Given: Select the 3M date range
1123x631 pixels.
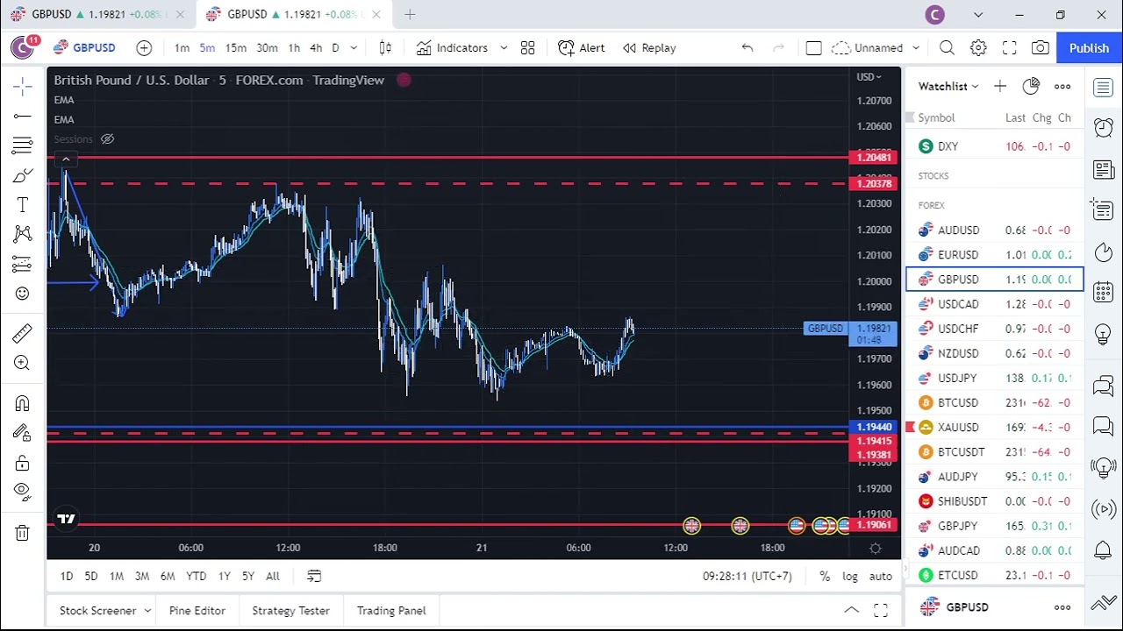Looking at the screenshot, I should pos(142,576).
